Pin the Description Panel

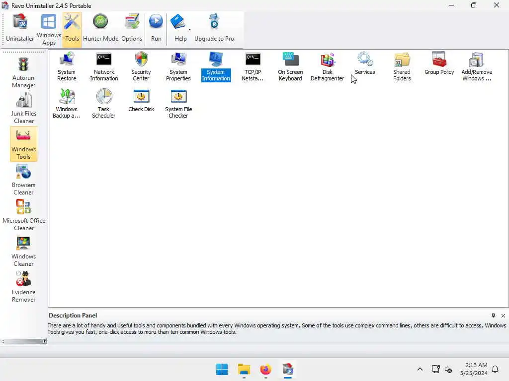494,316
